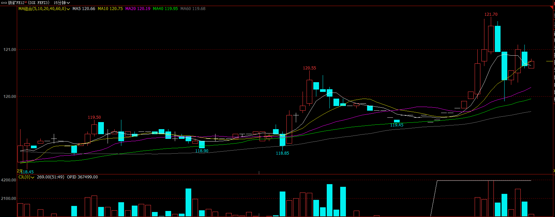Click the 119.45 low price label
Image resolution: width=555 pixels, height=217 pixels.
coord(397,125)
